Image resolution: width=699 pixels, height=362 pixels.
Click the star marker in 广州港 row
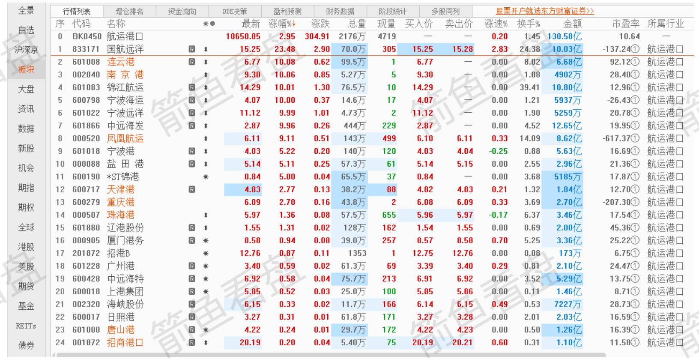206,266
